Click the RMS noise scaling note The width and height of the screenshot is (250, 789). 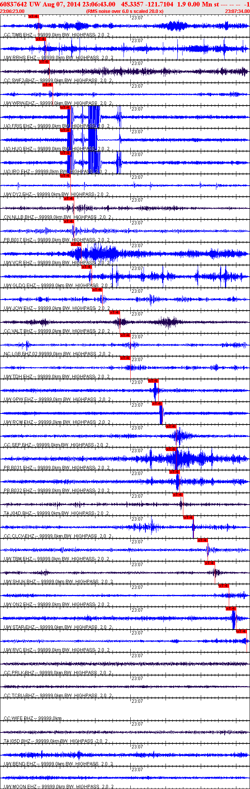(125, 11)
